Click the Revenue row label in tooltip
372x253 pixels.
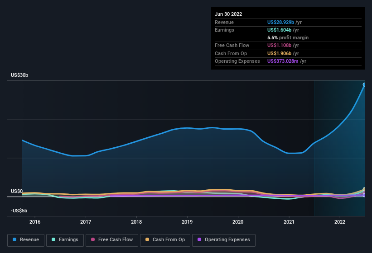[x=224, y=22]
